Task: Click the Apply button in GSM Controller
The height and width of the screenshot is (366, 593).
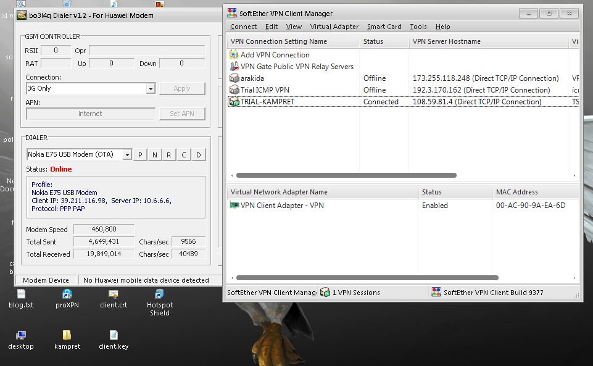Action: click(x=182, y=88)
